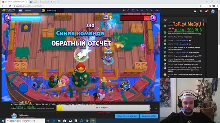Click the red team score badge 2
This screenshot has width=220, height=123.
click(x=153, y=18)
